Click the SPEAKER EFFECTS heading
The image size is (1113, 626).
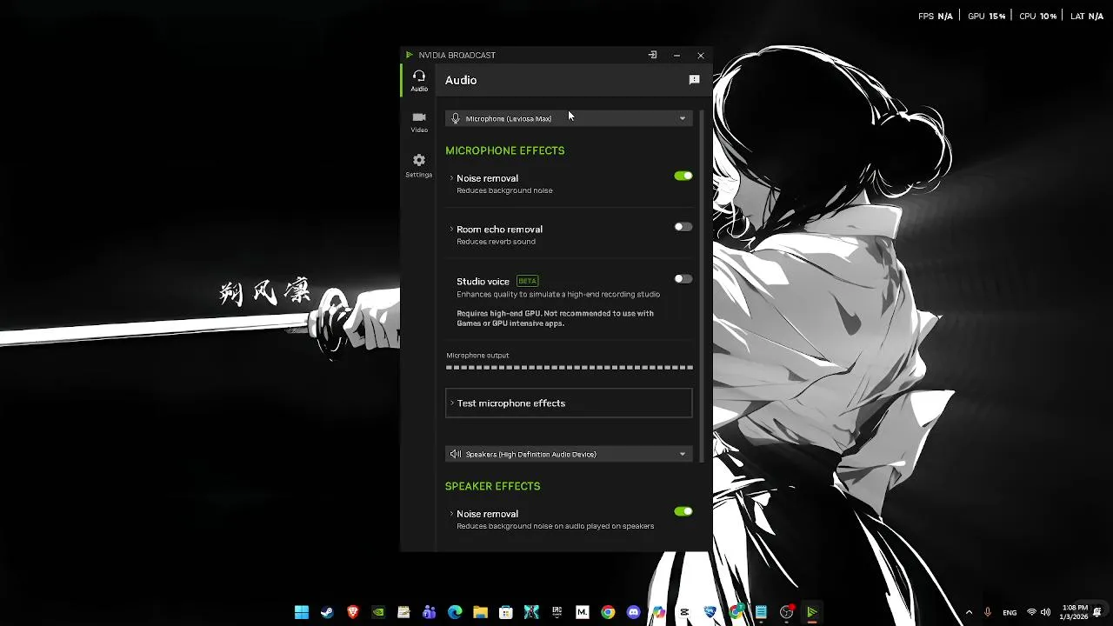(492, 486)
